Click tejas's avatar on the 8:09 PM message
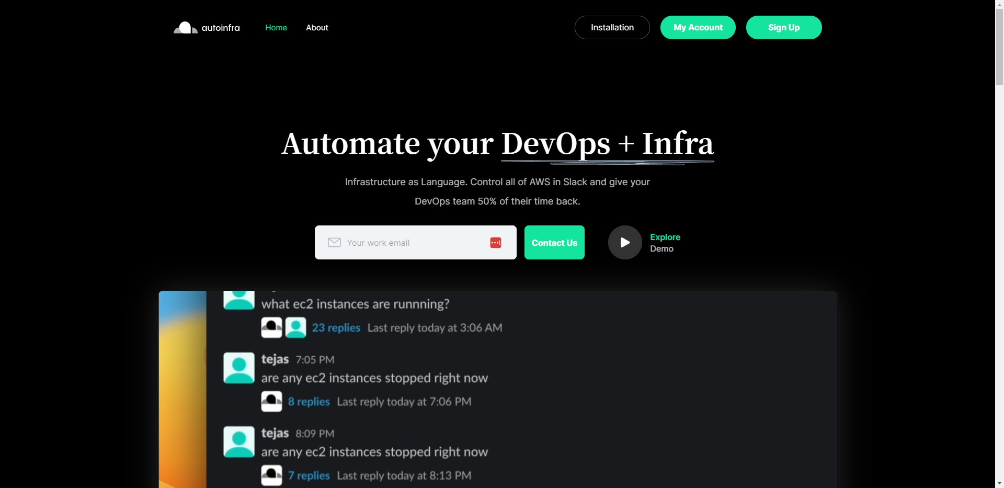Viewport: 1004px width, 488px height. point(239,441)
